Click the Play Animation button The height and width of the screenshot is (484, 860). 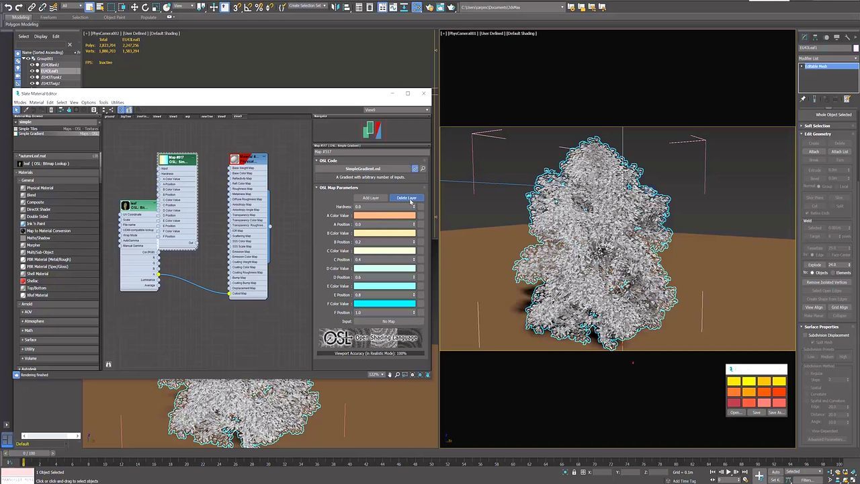(x=728, y=472)
